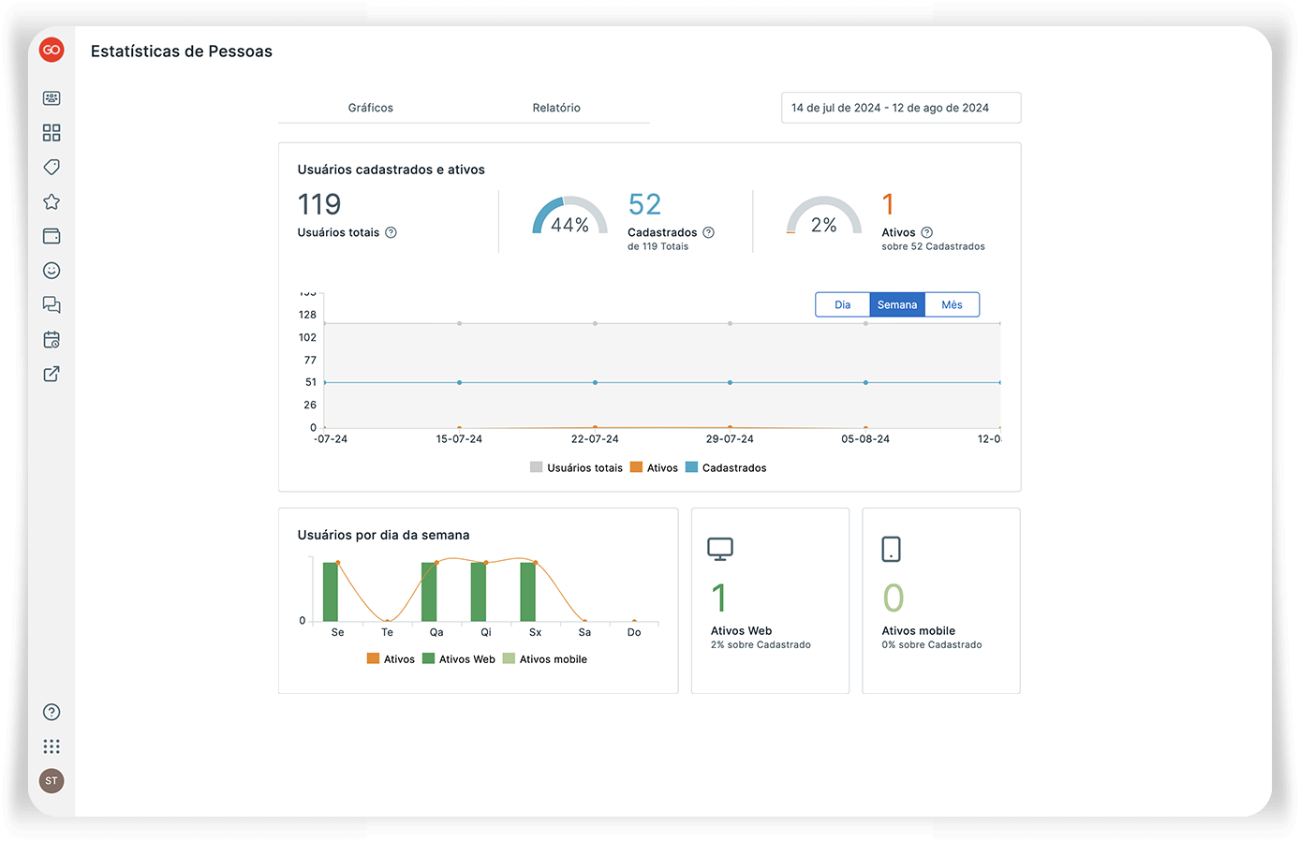This screenshot has height=841, width=1300.
Task: Open the star favorites icon in sidebar
Action: [x=52, y=201]
